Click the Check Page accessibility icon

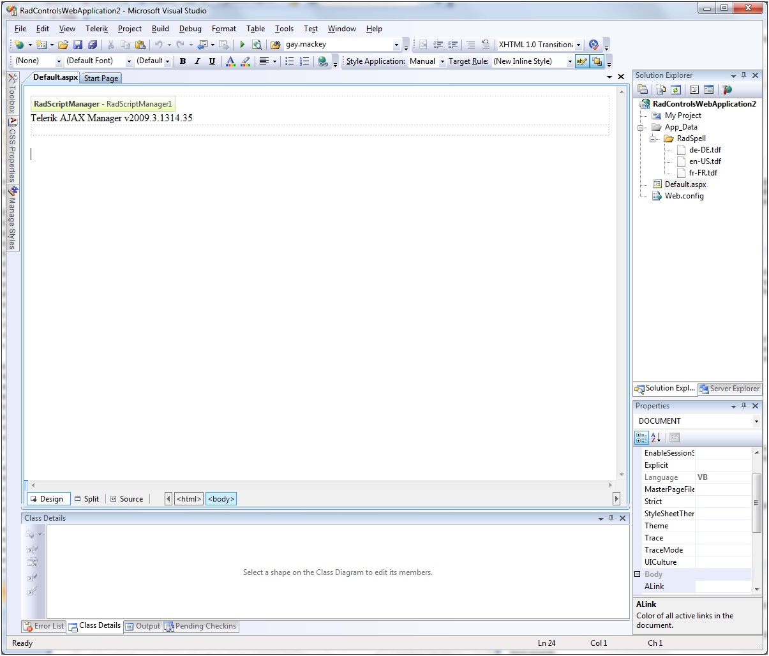coord(594,45)
